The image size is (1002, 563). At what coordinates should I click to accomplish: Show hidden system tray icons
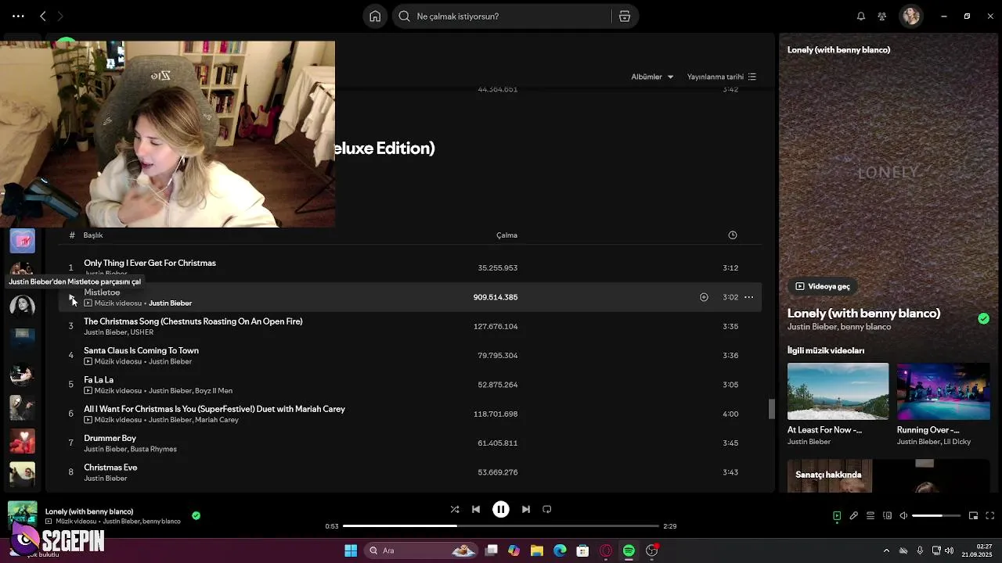(x=886, y=550)
